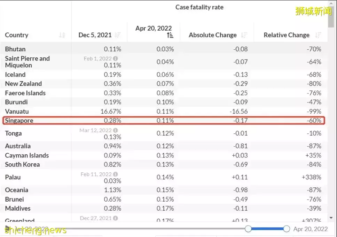The image size is (337, 237).
Task: Sort by Absolute Change using its icon
Action: click(x=244, y=35)
